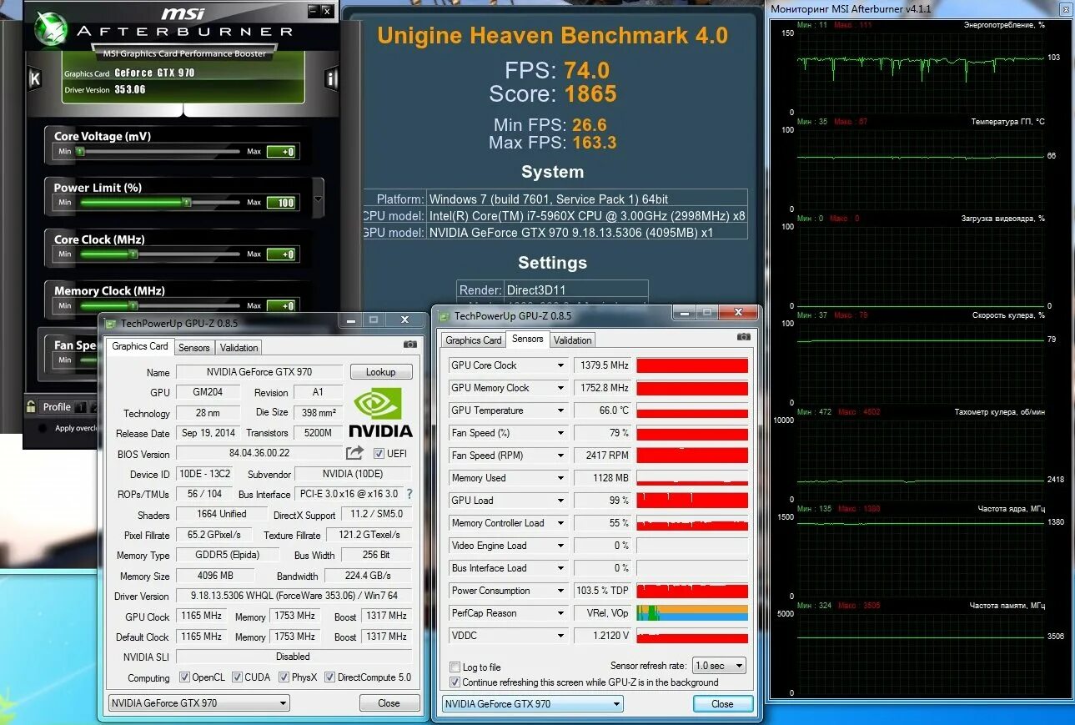Image resolution: width=1075 pixels, height=725 pixels.
Task: Click the Bus Interface question mark icon
Action: [x=409, y=494]
